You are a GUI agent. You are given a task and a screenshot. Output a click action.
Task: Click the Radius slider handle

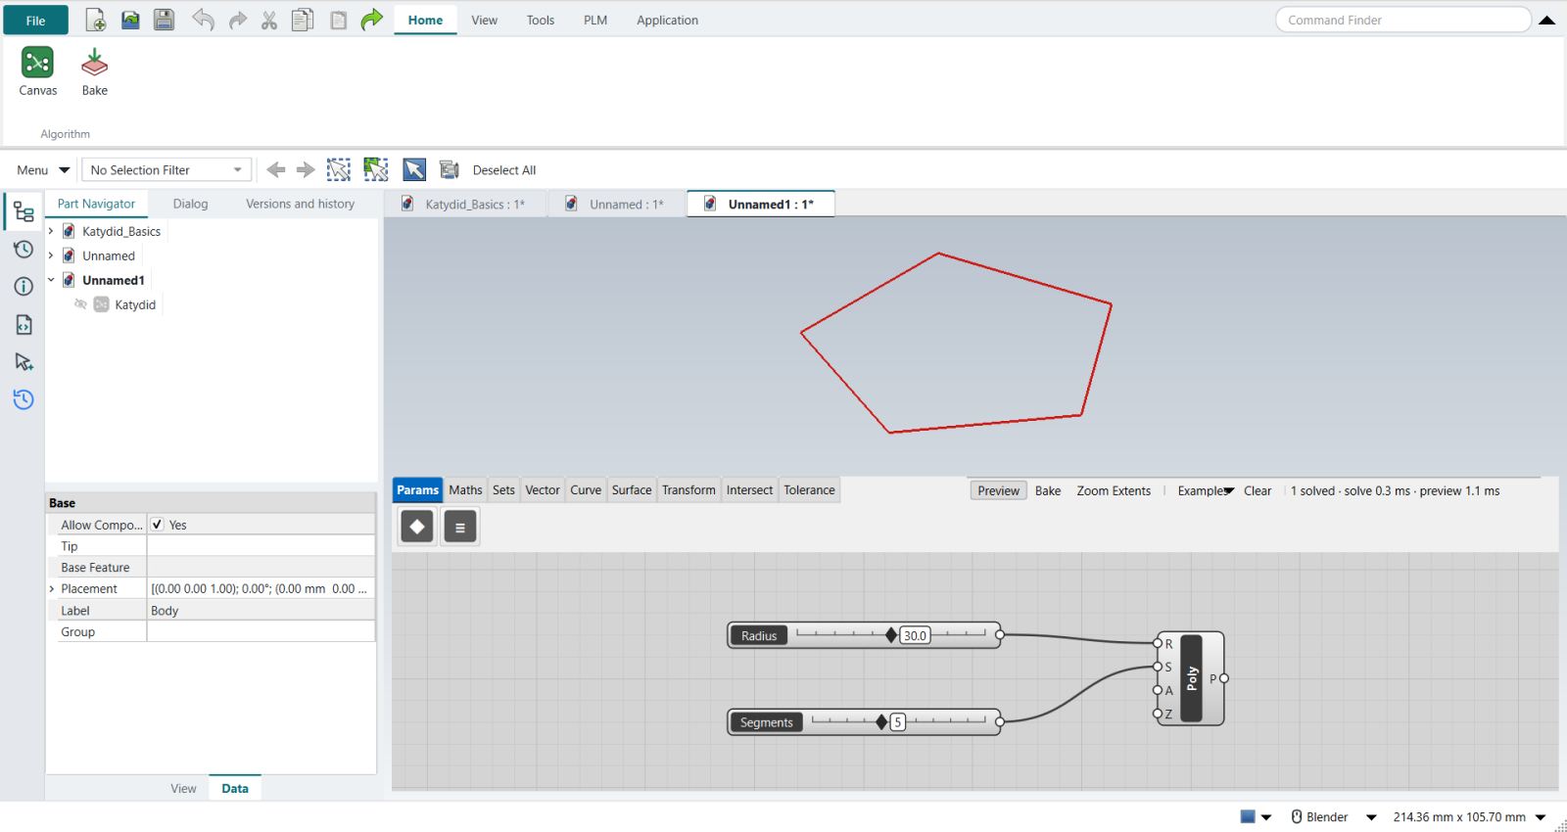coord(890,635)
